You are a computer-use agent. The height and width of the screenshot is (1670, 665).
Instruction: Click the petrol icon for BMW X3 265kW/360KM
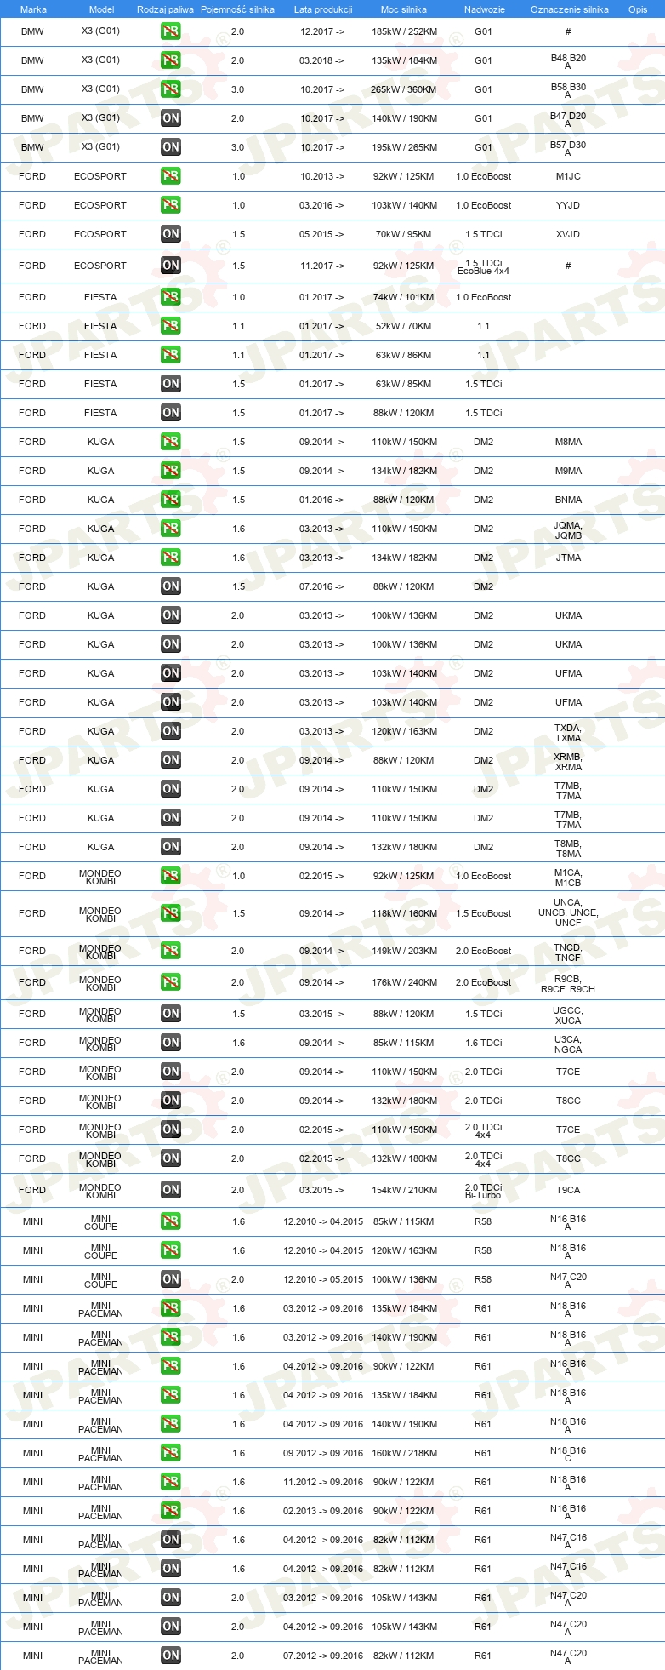coord(171,89)
